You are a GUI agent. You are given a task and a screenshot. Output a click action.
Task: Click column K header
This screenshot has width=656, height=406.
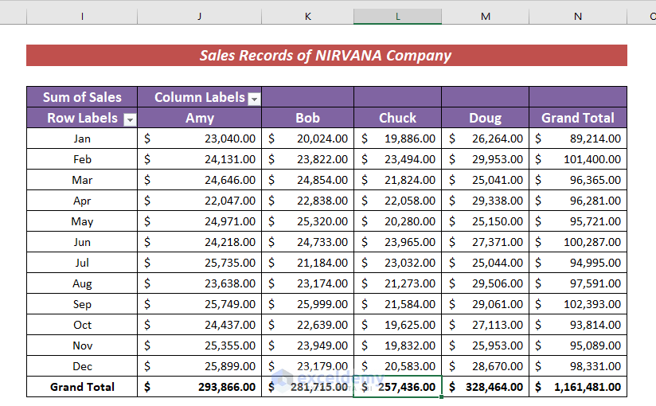[x=307, y=16]
